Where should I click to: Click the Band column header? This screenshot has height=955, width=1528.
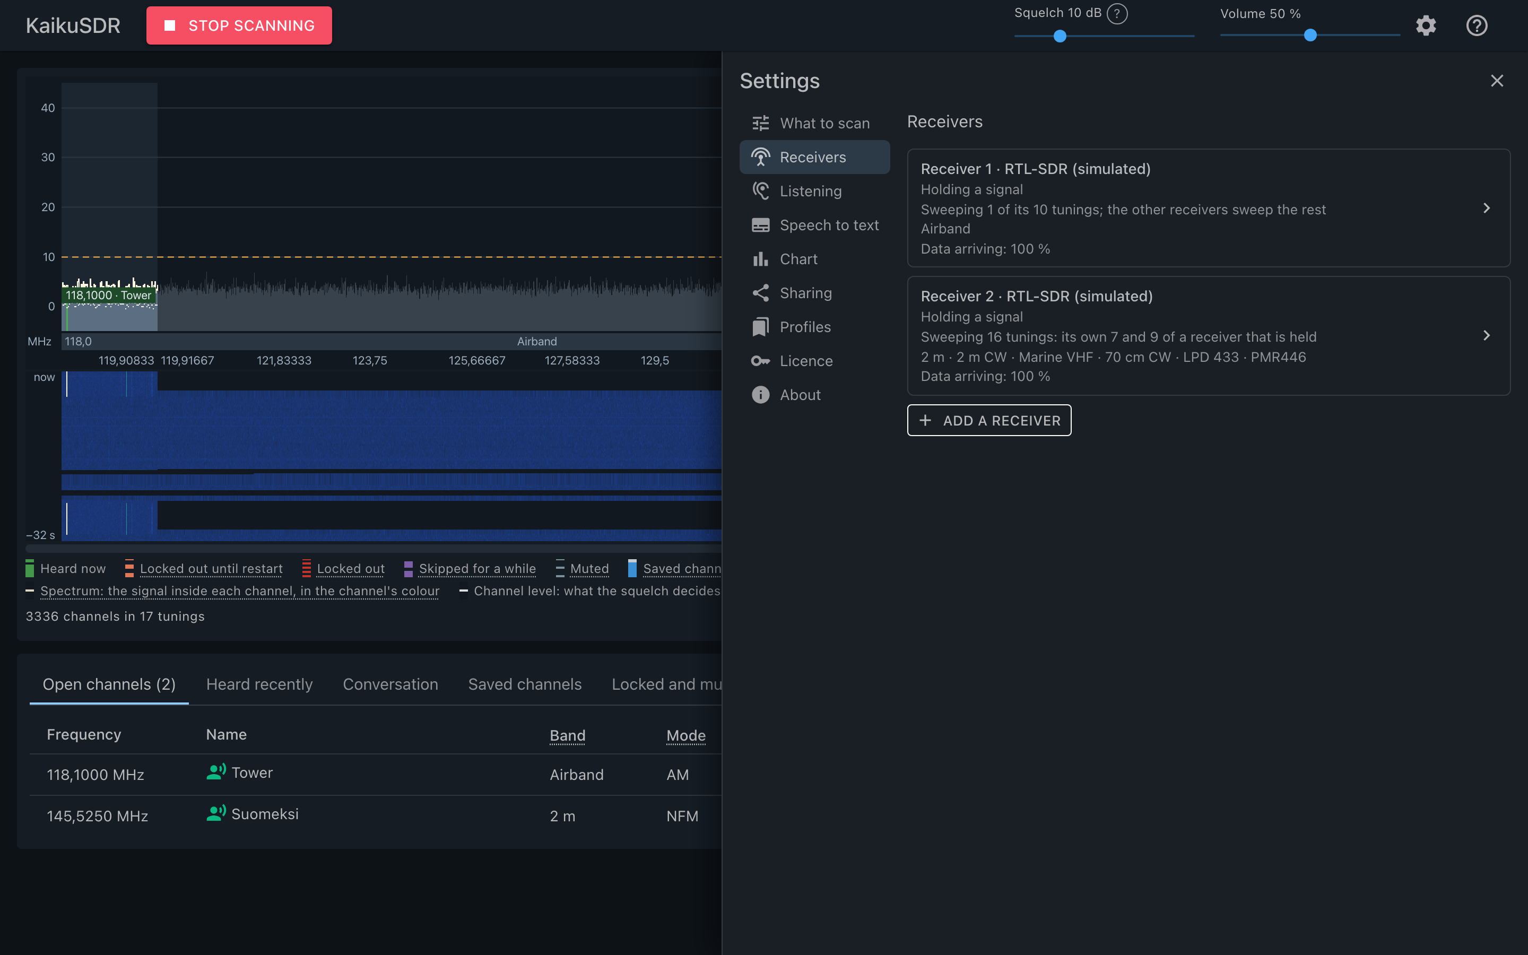(x=567, y=735)
